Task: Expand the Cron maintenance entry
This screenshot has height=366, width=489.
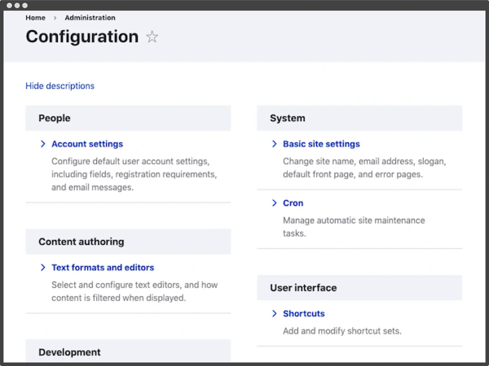Action: click(293, 203)
